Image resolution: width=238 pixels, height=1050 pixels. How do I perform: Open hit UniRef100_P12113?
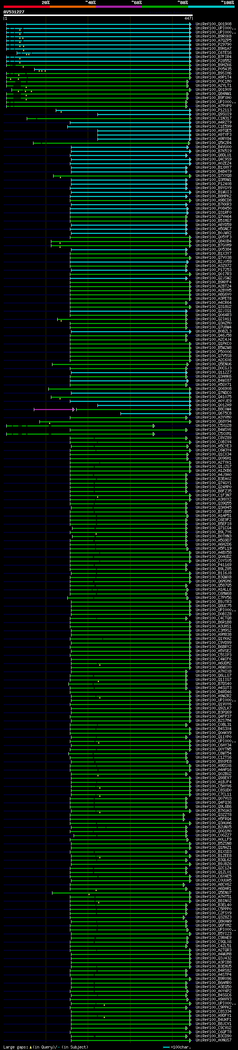pyautogui.click(x=213, y=110)
